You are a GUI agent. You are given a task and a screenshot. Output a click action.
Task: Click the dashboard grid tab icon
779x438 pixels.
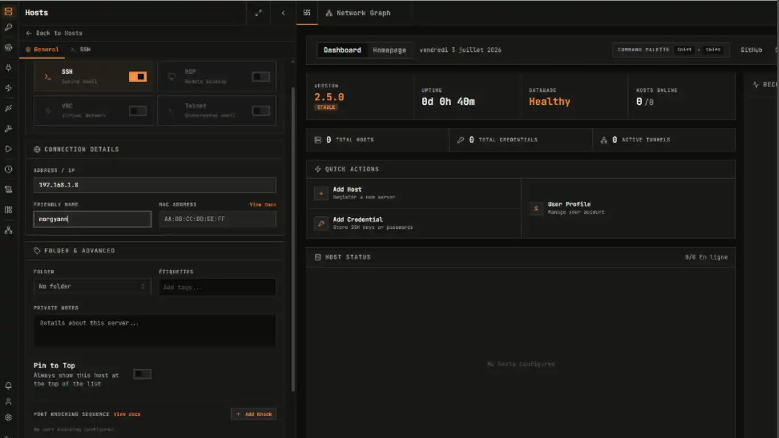(x=307, y=13)
